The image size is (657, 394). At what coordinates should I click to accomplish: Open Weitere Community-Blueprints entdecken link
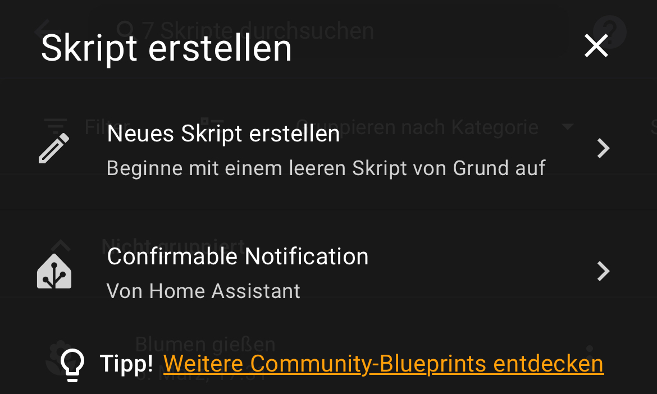pyautogui.click(x=384, y=364)
